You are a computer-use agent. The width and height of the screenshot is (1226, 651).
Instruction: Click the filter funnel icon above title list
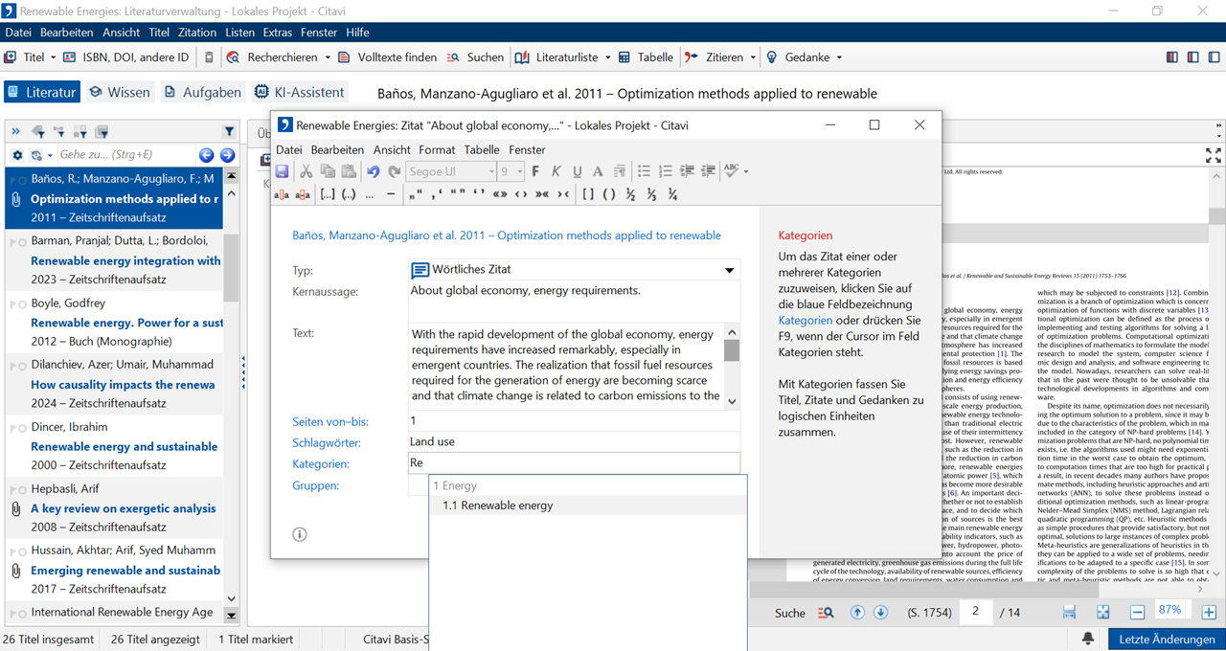[x=229, y=131]
